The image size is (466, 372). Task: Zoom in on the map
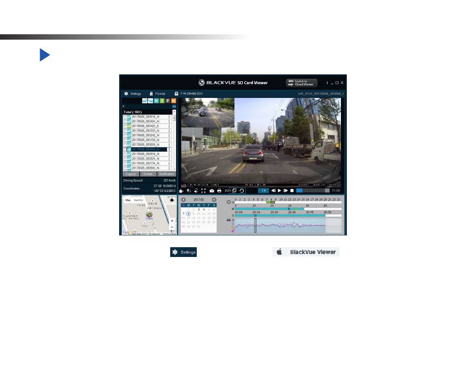point(172,221)
